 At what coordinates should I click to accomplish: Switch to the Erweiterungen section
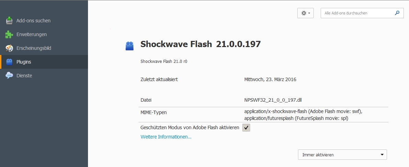pos(32,34)
